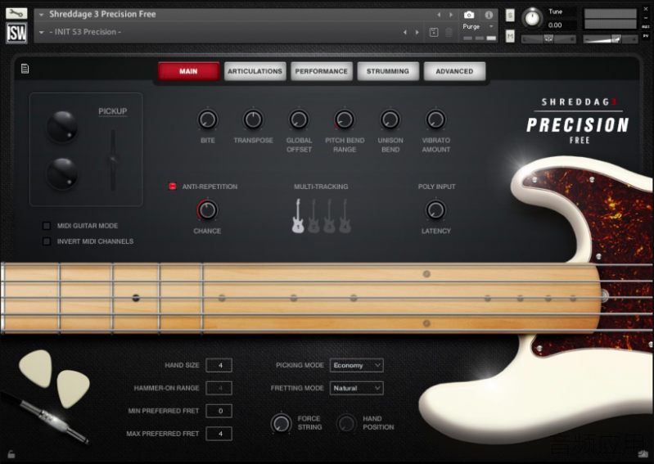Click the padlock icon in the bottom corner
Viewport: 654px width, 464px height.
[11, 454]
